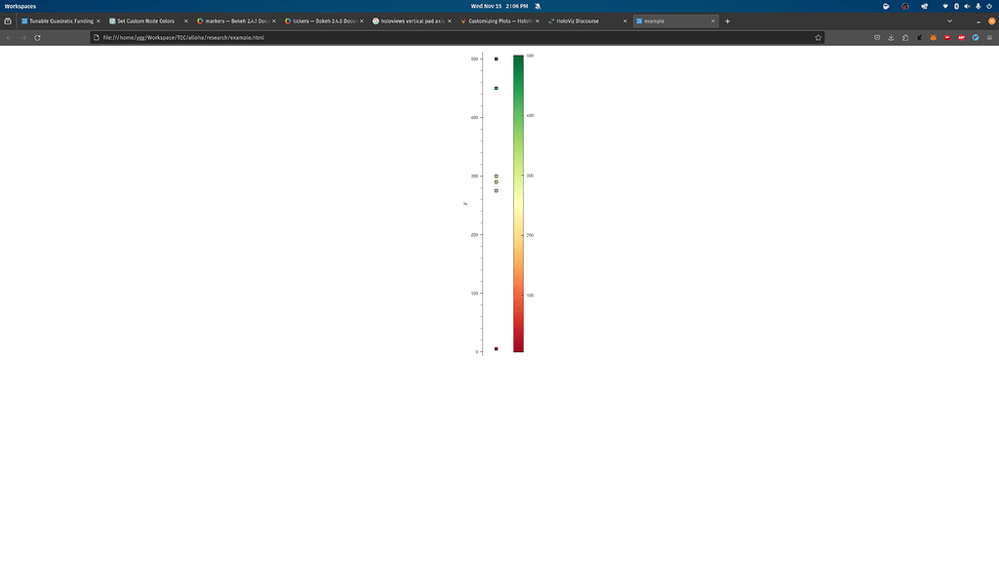Bookmark the page using the star icon
Viewport: 999px width, 562px height.
[x=818, y=37]
